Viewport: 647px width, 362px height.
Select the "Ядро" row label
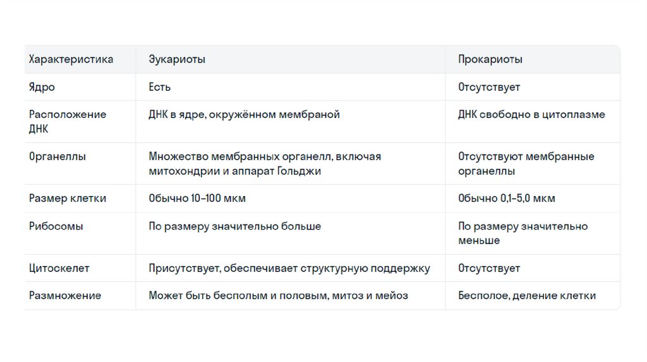[x=42, y=87]
